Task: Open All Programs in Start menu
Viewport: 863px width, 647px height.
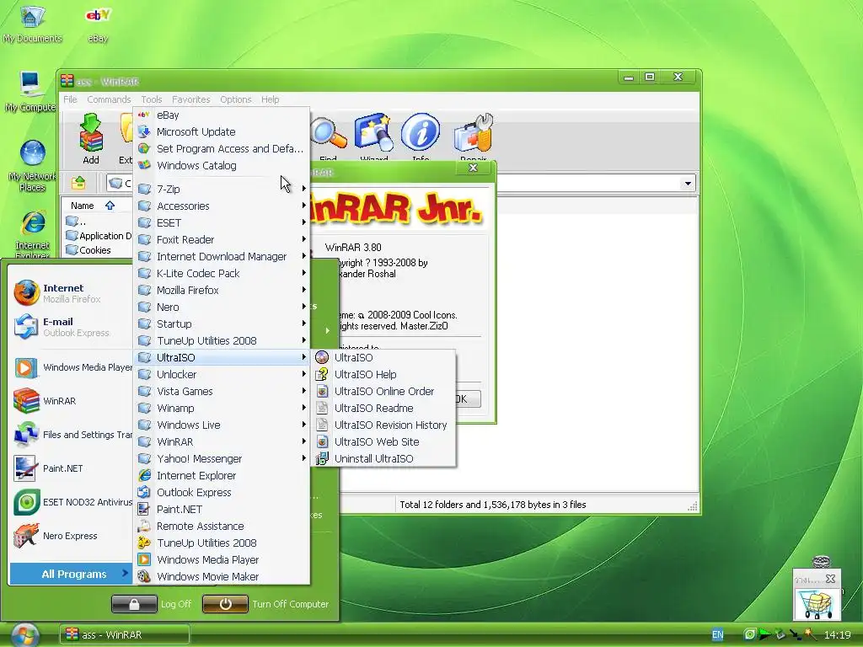Action: tap(71, 574)
